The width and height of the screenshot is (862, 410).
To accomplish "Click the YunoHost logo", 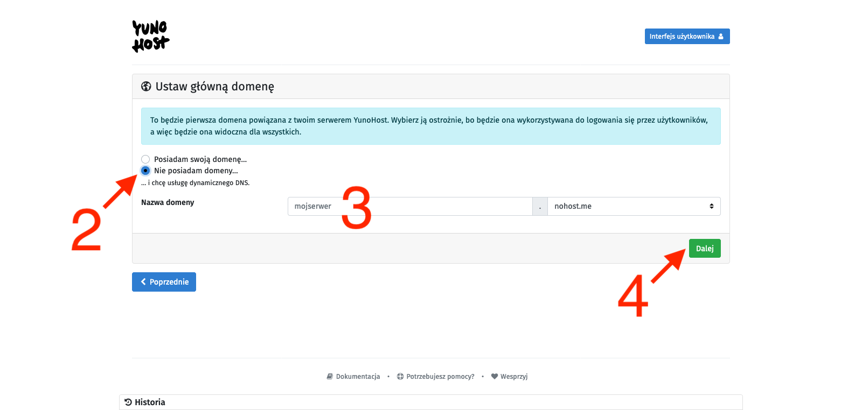I will tap(150, 36).
